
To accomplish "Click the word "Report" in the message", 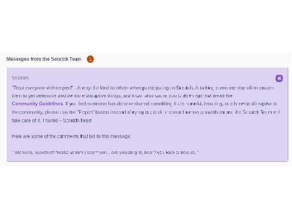I will [x=86, y=112].
